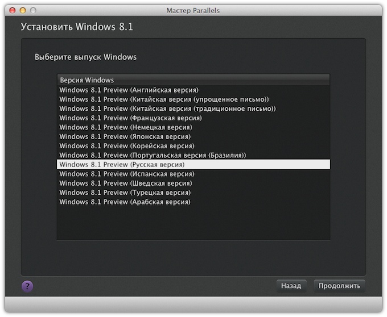Image resolution: width=387 pixels, height=317 pixels.
Task: Click the Продолжить button
Action: 339,286
